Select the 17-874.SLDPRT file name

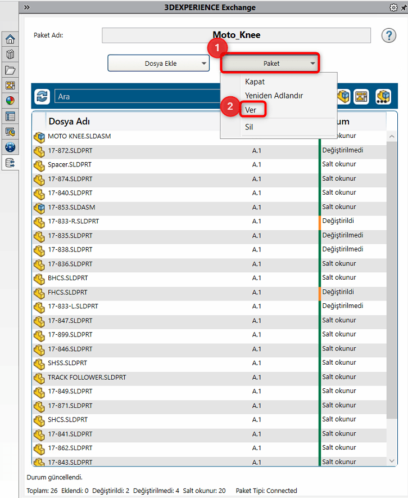coord(70,179)
